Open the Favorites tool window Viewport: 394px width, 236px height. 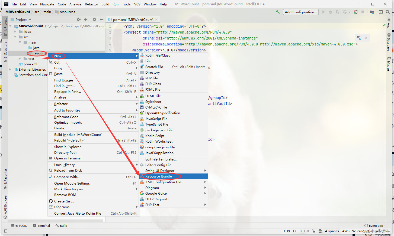coord(5,179)
